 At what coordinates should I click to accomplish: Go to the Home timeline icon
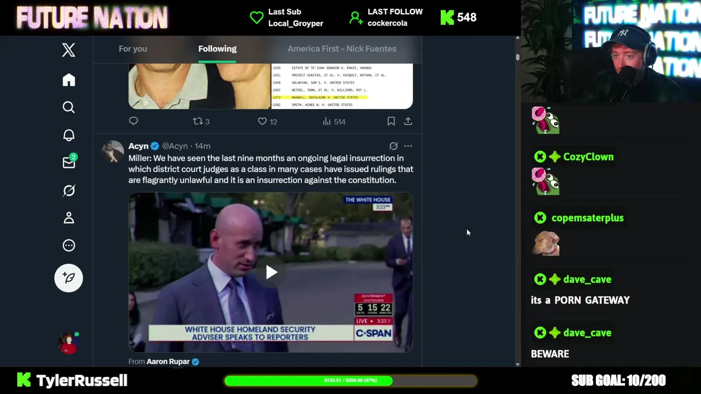click(68, 80)
